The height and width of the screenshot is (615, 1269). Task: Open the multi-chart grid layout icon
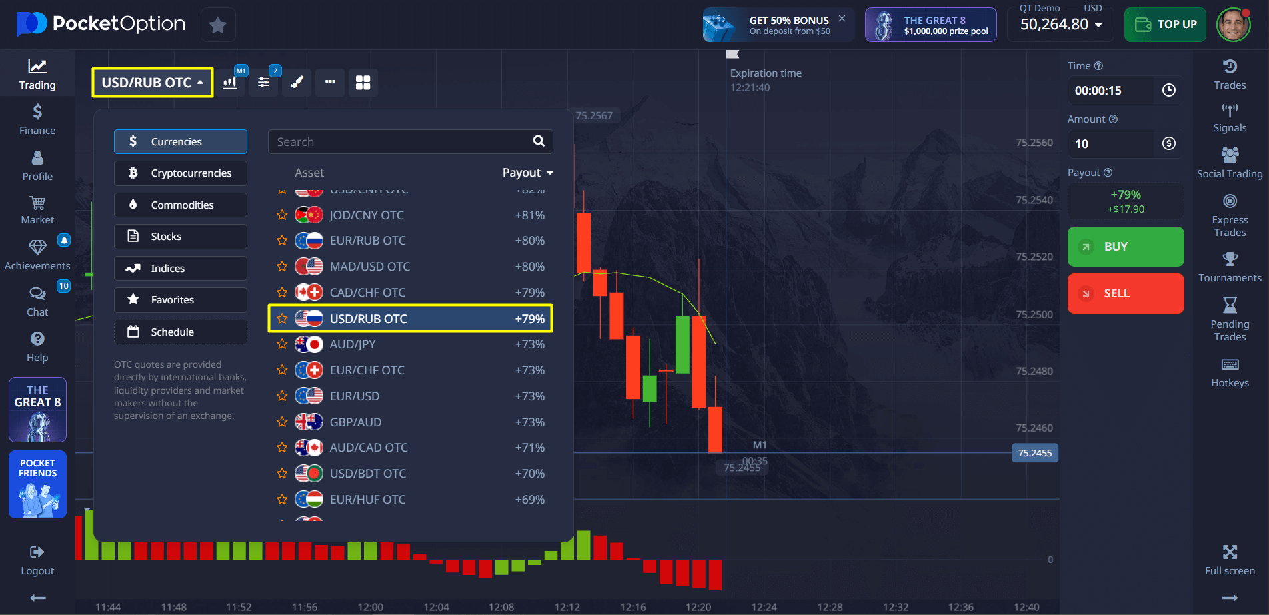[363, 83]
